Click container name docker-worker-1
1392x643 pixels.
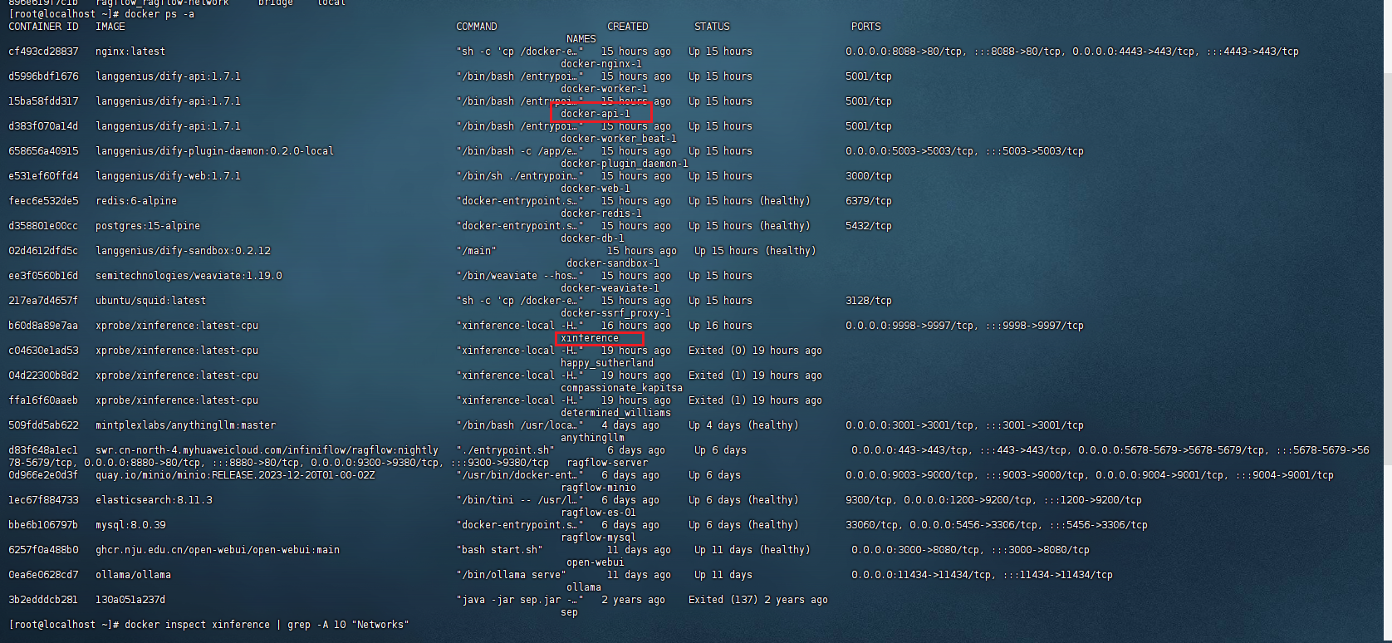[604, 89]
